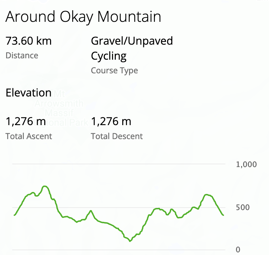
Task: Select the 1,276 m value above Total Ascent
Action: pos(26,121)
